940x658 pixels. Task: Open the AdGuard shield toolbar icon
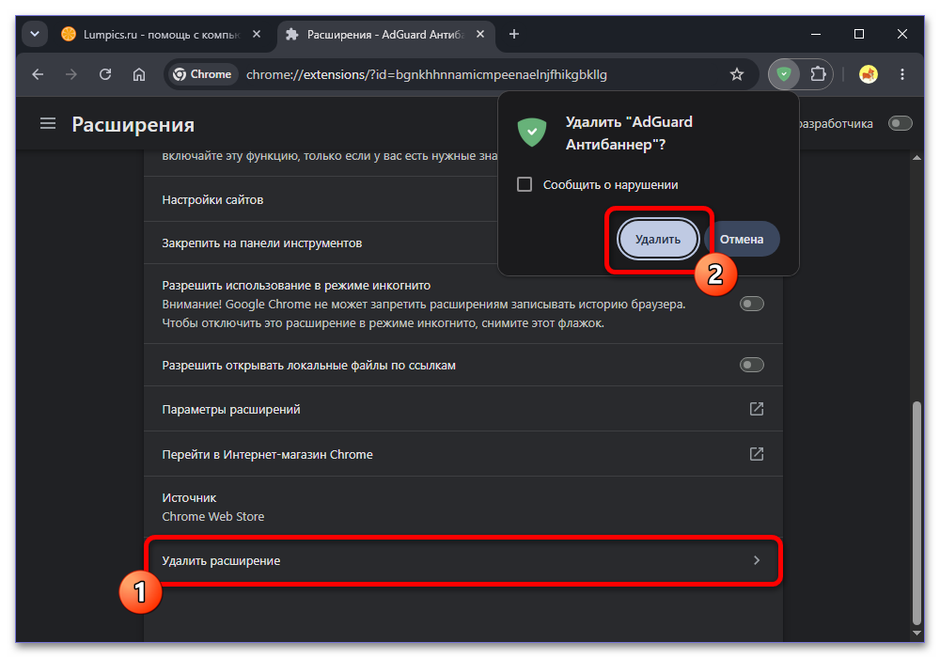[x=784, y=74]
